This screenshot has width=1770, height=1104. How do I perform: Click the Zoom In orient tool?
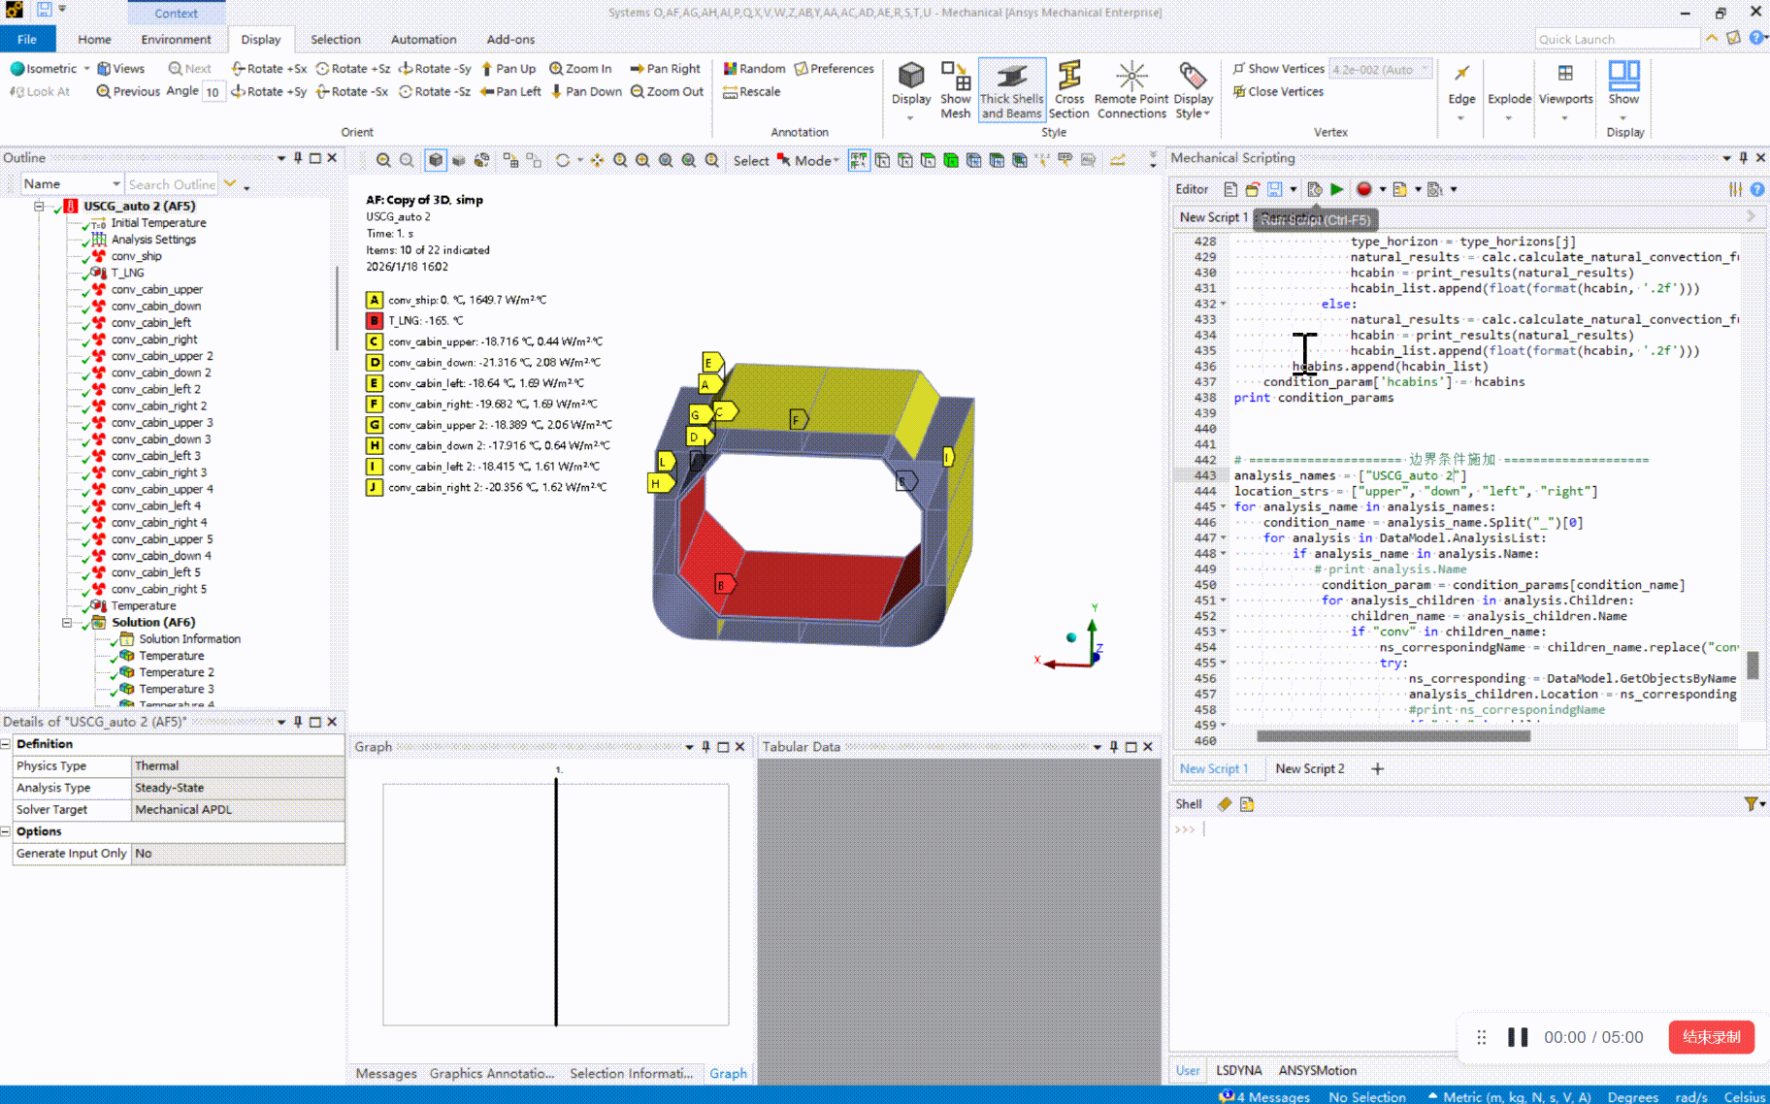coord(580,69)
